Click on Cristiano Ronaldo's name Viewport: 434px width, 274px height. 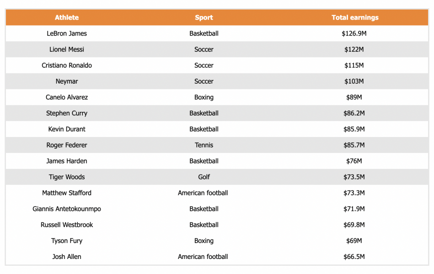pos(67,65)
